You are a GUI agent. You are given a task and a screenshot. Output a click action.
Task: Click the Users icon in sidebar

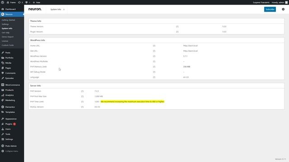[x=3, y=129]
